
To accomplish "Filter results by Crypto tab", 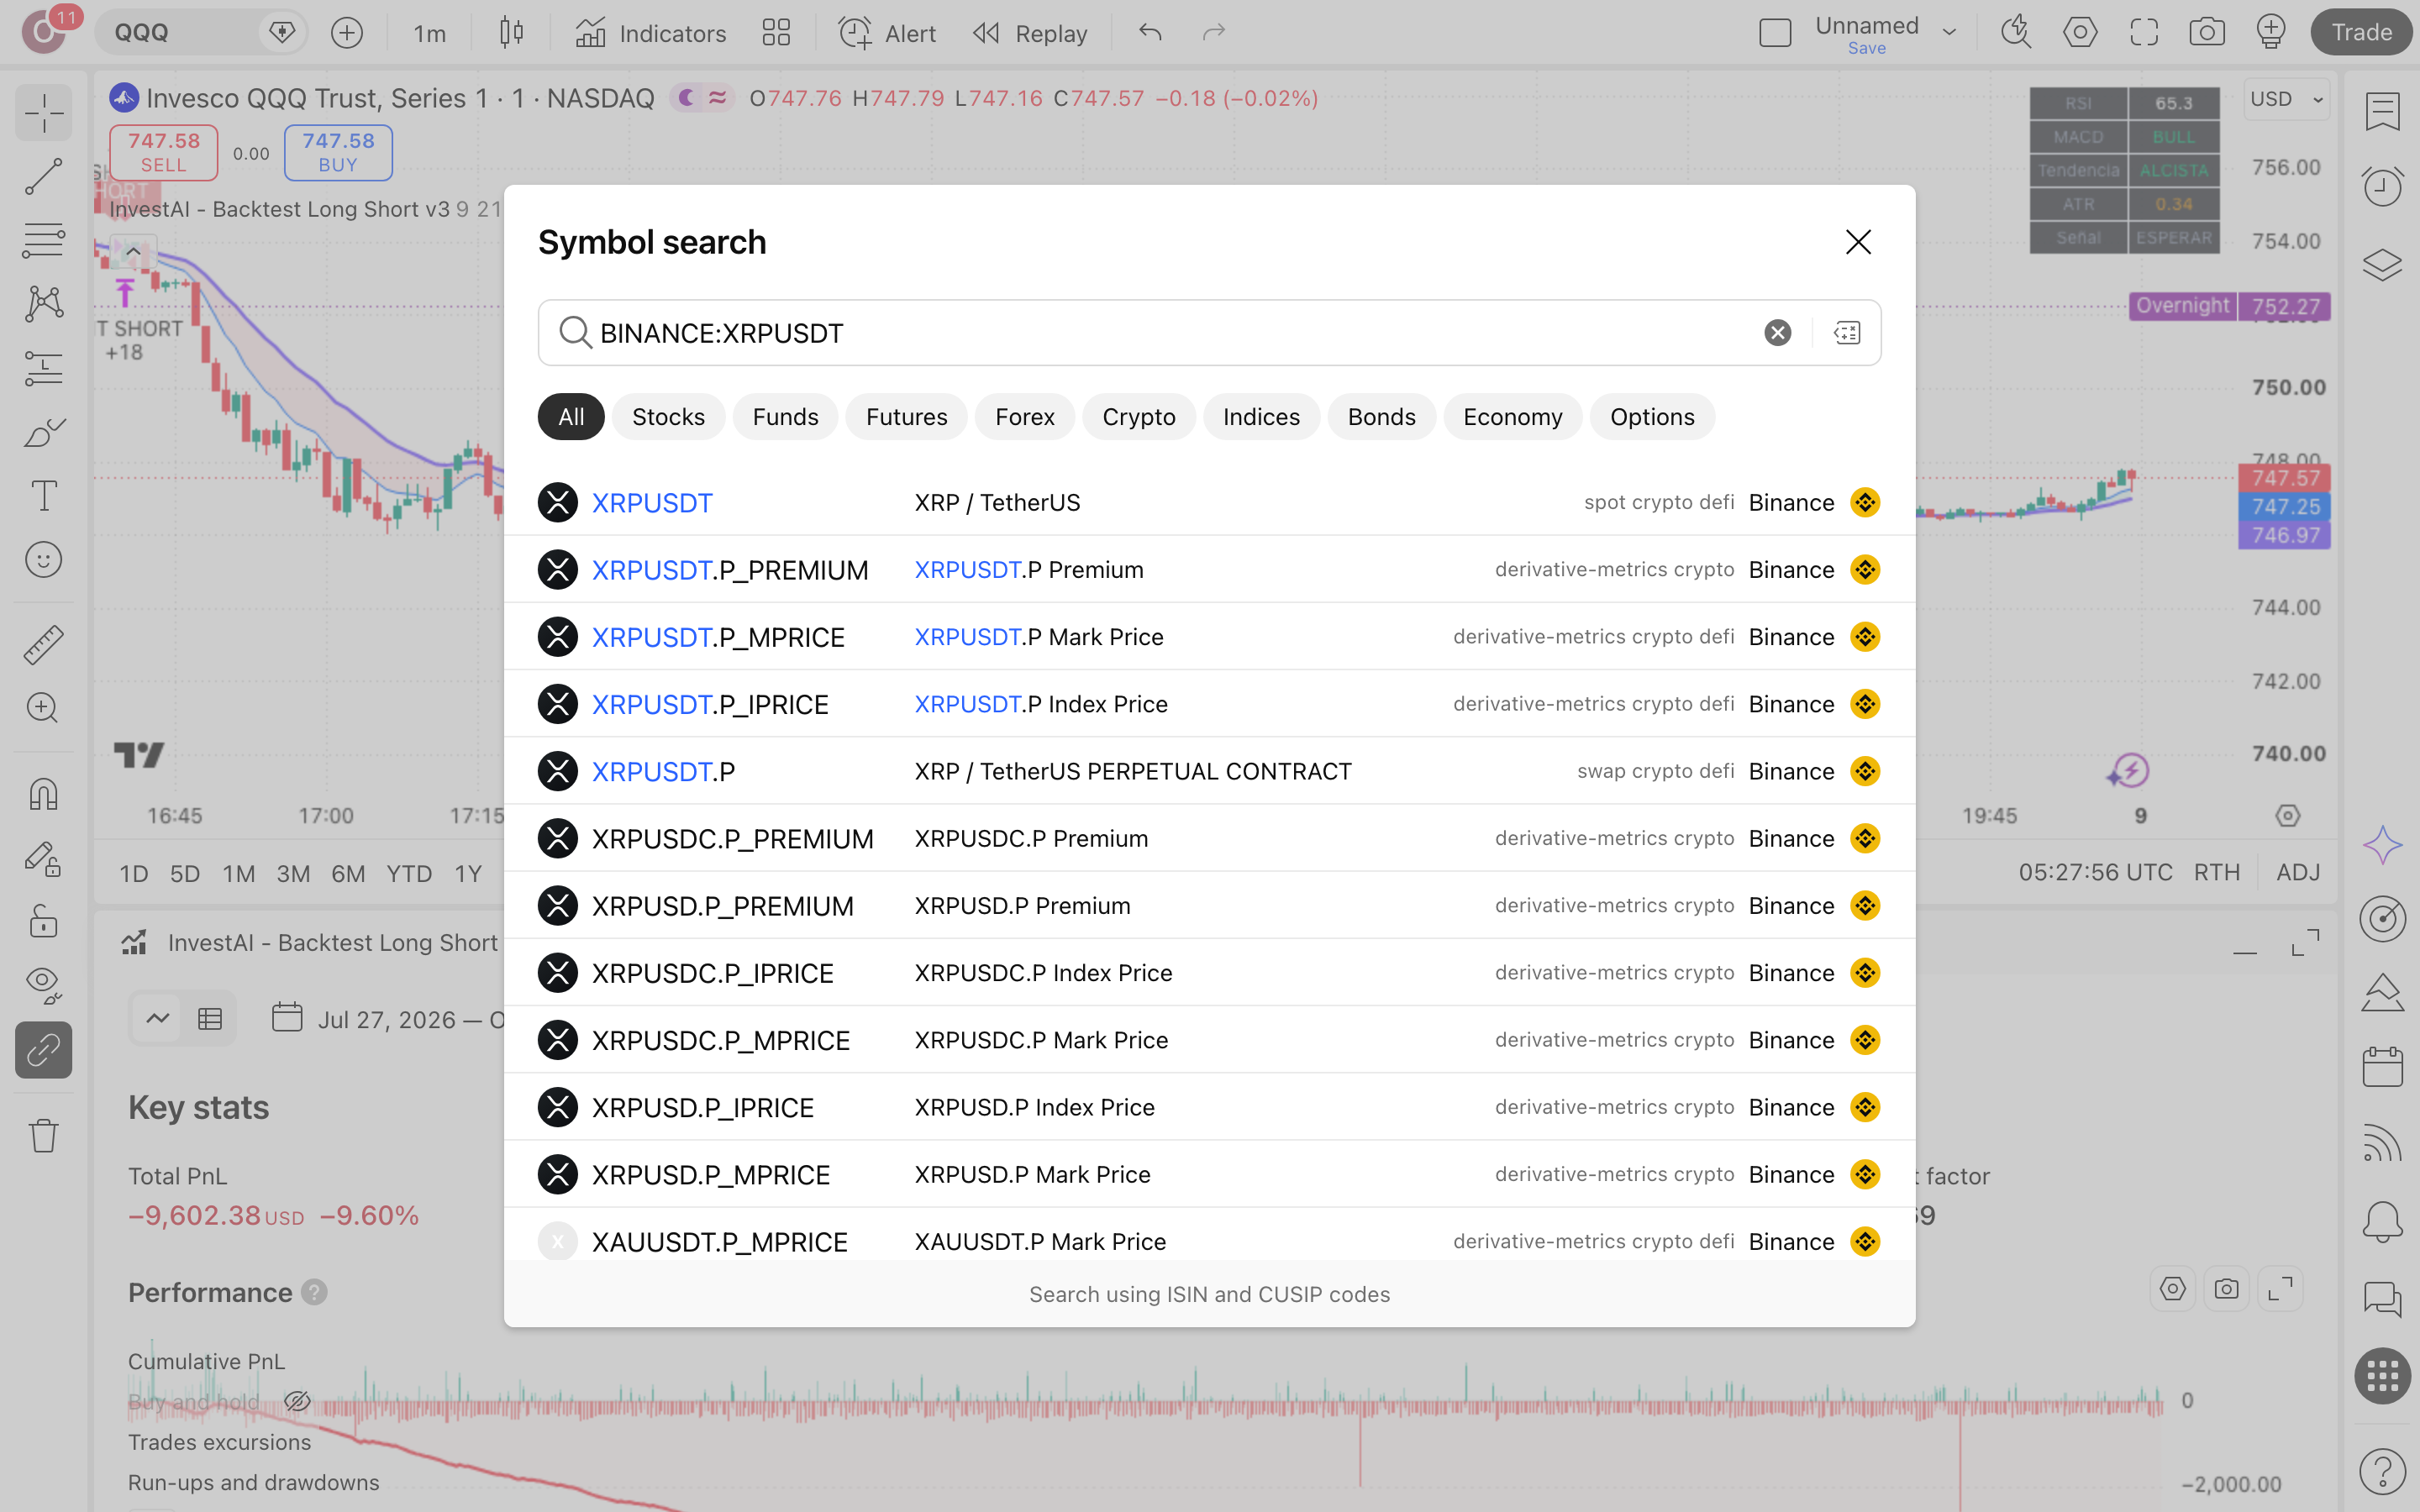I will 1138,417.
